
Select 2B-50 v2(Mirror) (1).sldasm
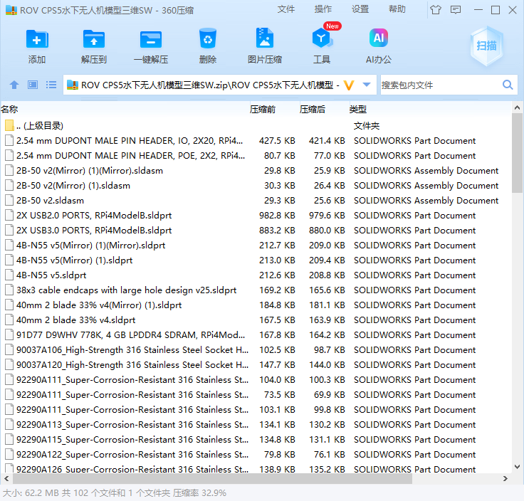(x=256, y=185)
